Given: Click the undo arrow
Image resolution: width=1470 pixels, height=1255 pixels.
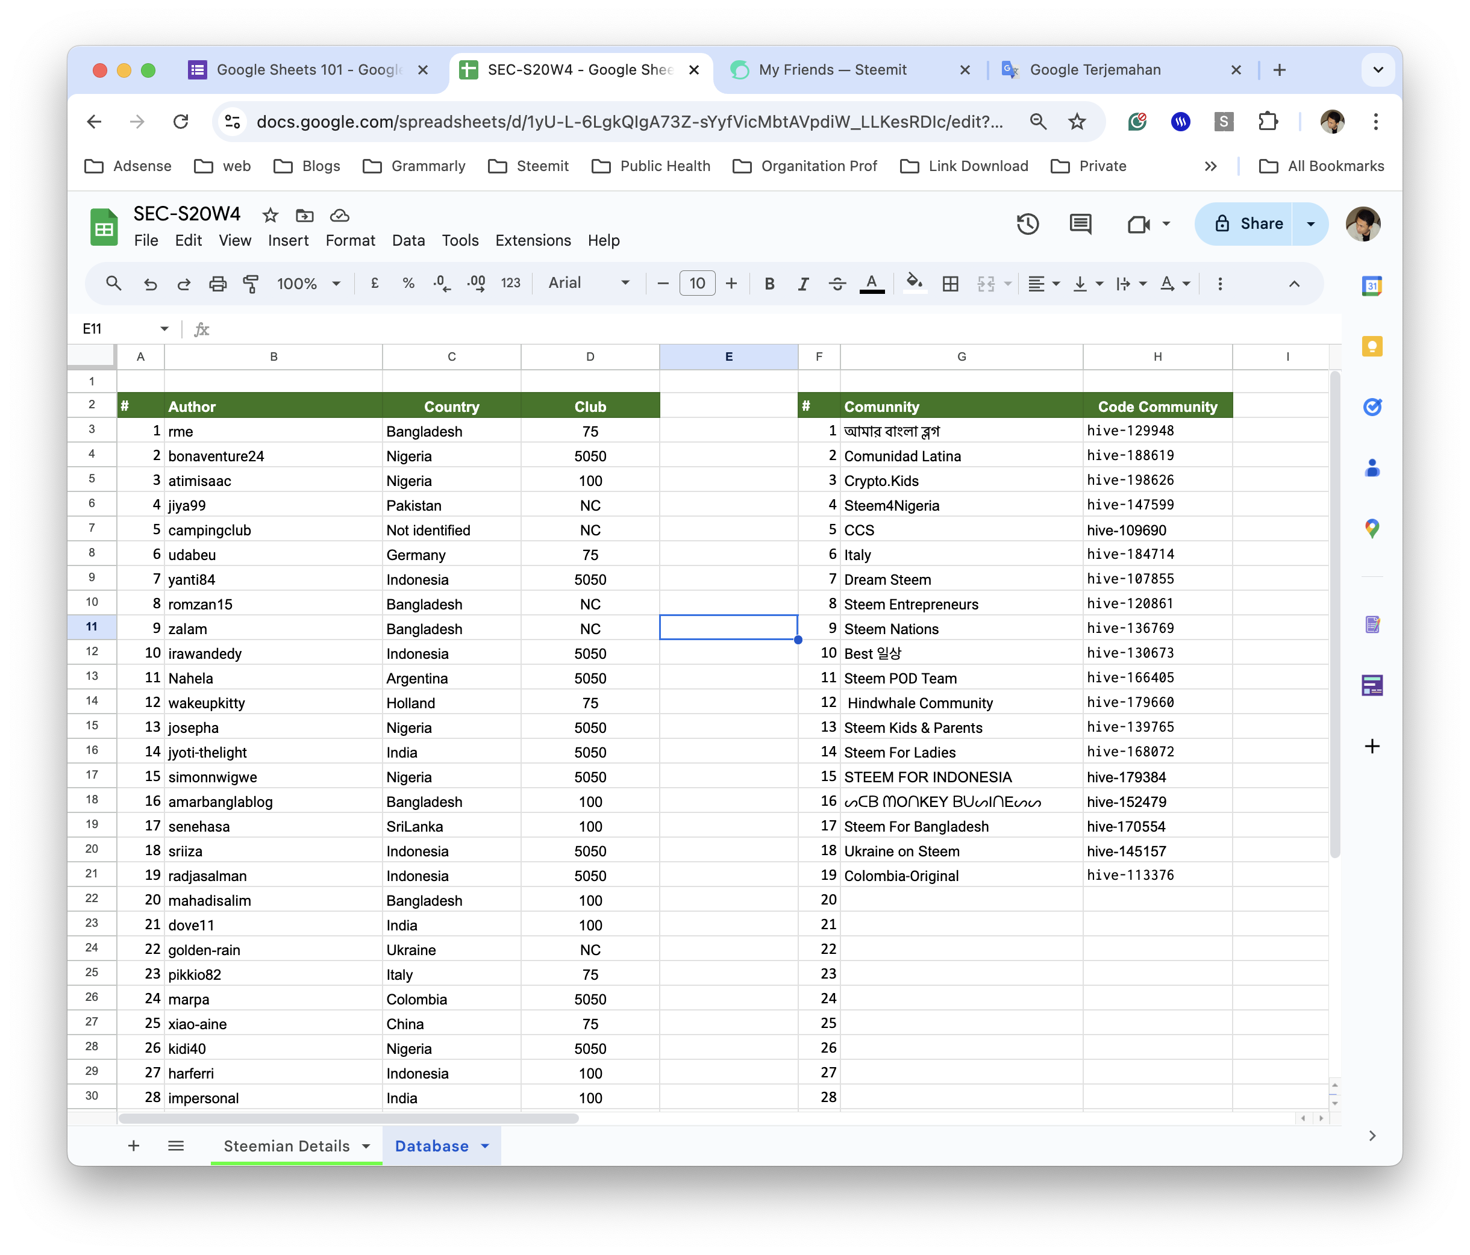Looking at the screenshot, I should tap(151, 284).
